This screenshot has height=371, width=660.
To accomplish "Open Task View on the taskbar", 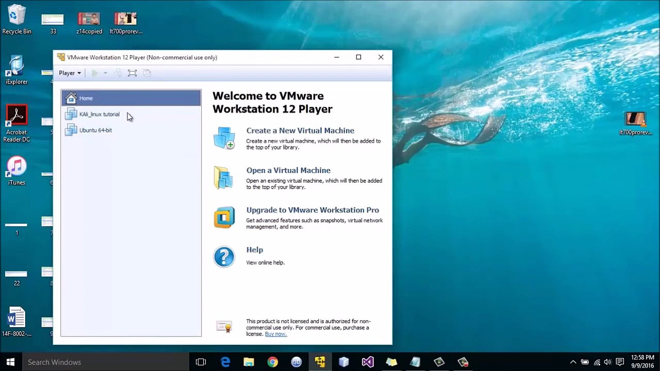I will point(201,362).
